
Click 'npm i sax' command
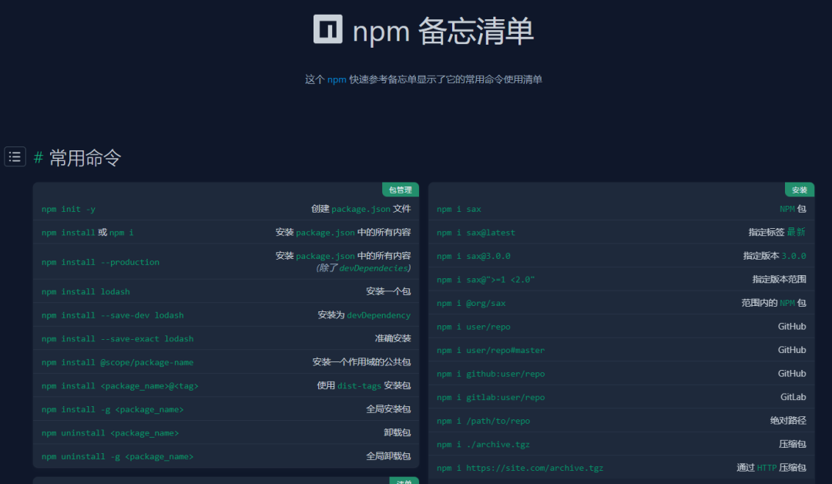click(x=459, y=209)
